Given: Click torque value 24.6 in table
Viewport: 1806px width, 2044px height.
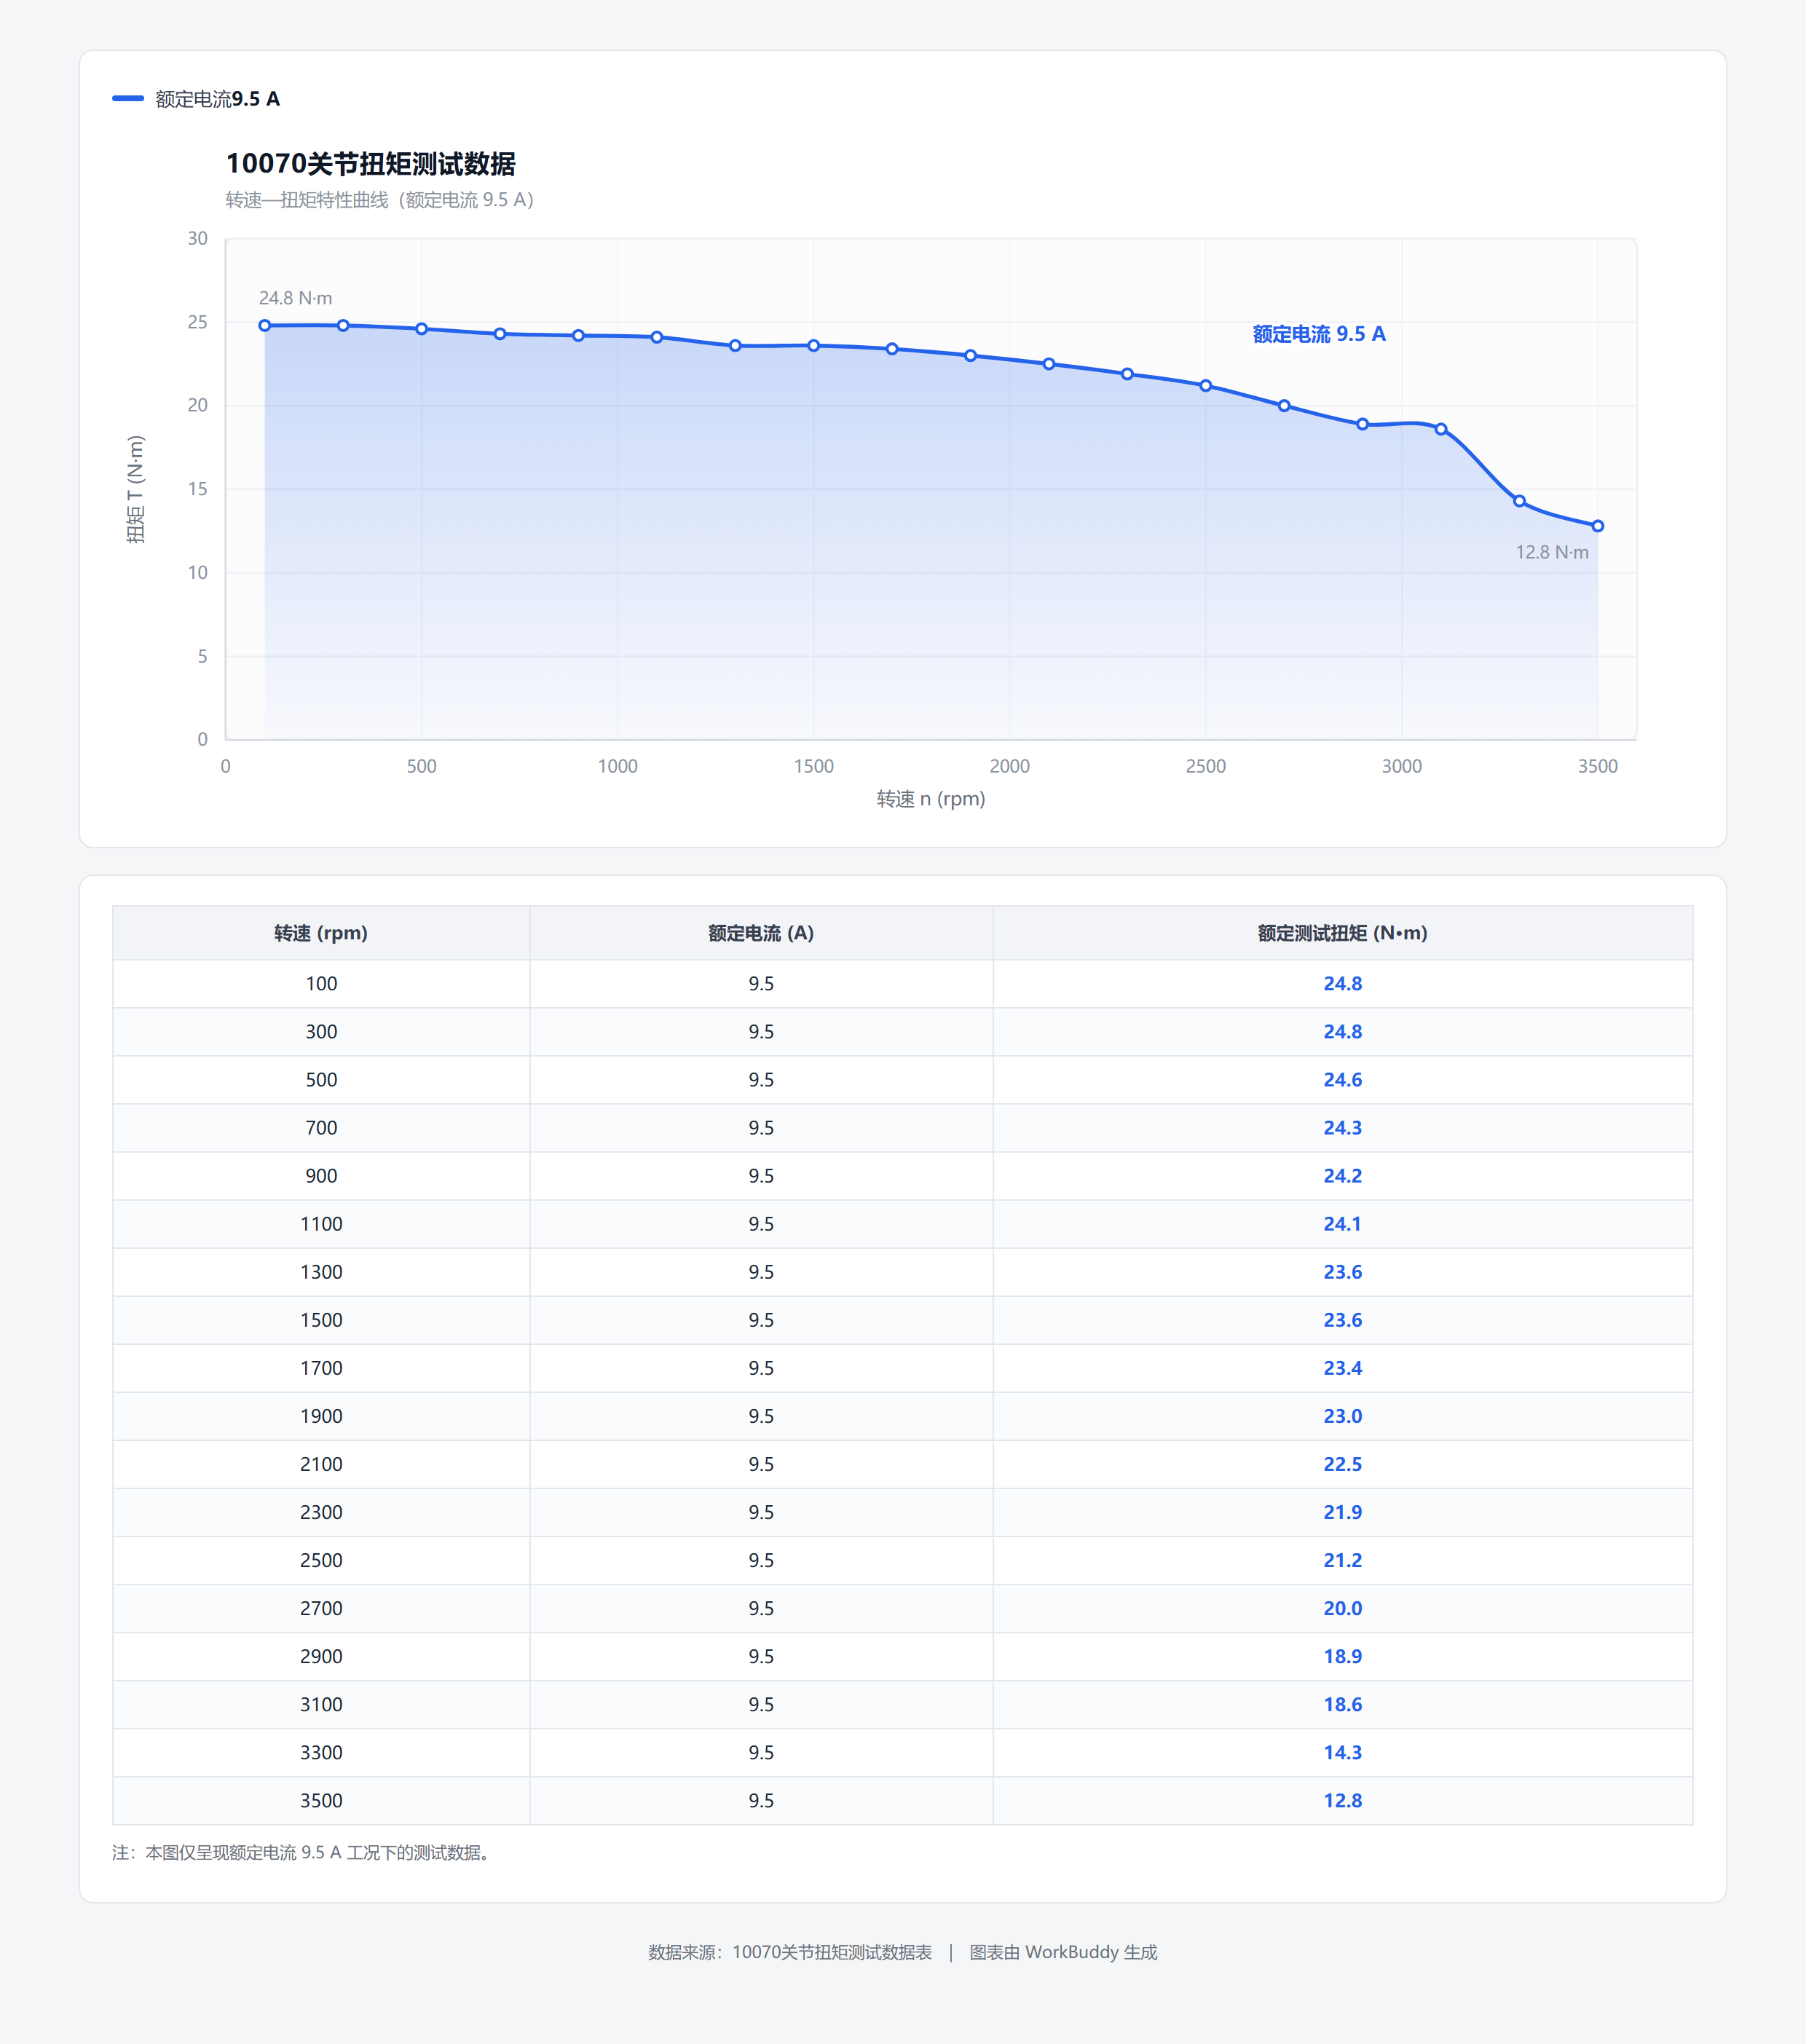Looking at the screenshot, I should [x=1343, y=1080].
